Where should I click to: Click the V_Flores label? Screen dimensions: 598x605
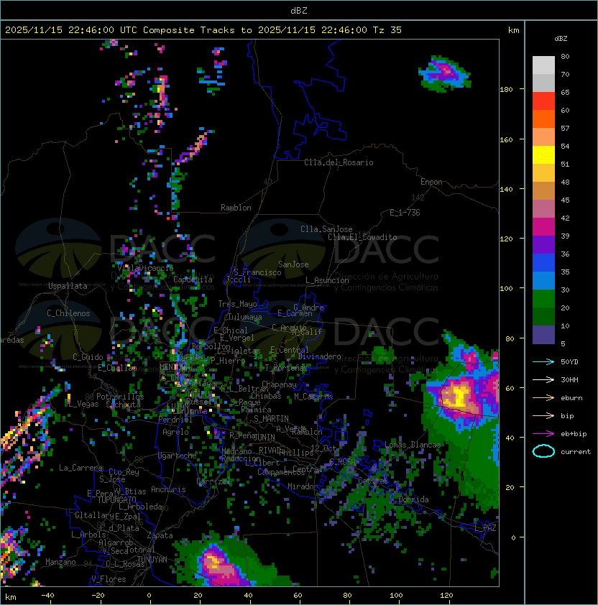[109, 580]
